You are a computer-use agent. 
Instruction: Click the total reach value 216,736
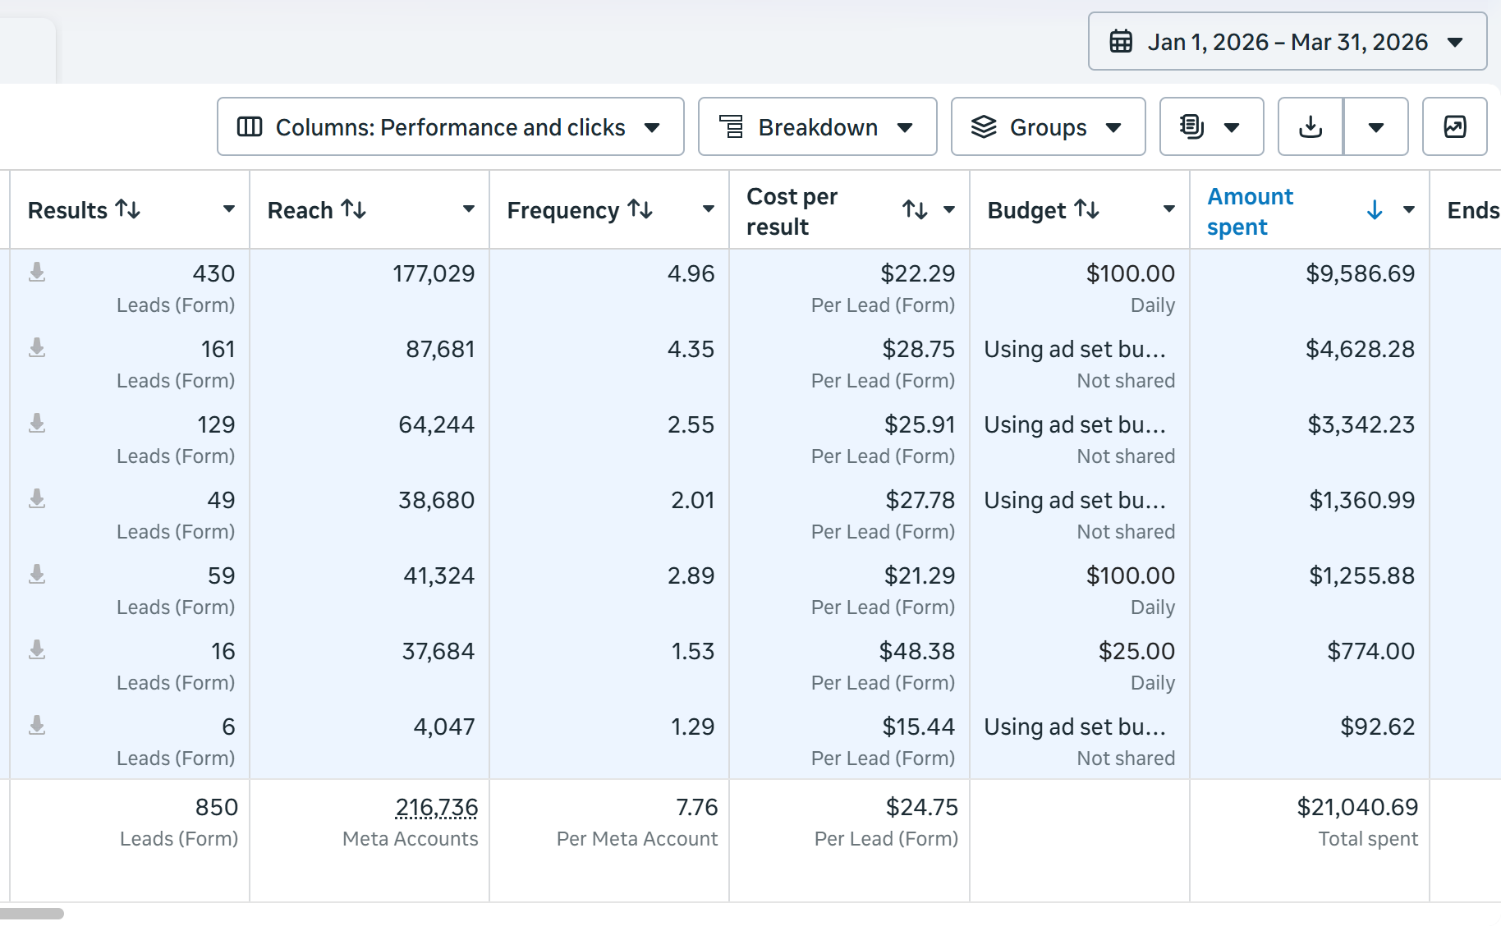(437, 808)
